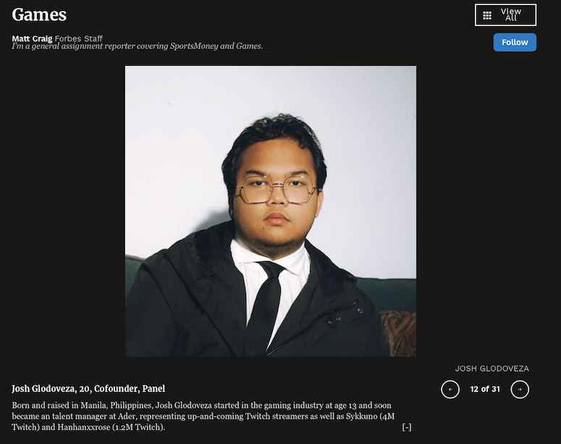
Task: Collapse the caption with the [-] toggle
Action: click(x=407, y=427)
